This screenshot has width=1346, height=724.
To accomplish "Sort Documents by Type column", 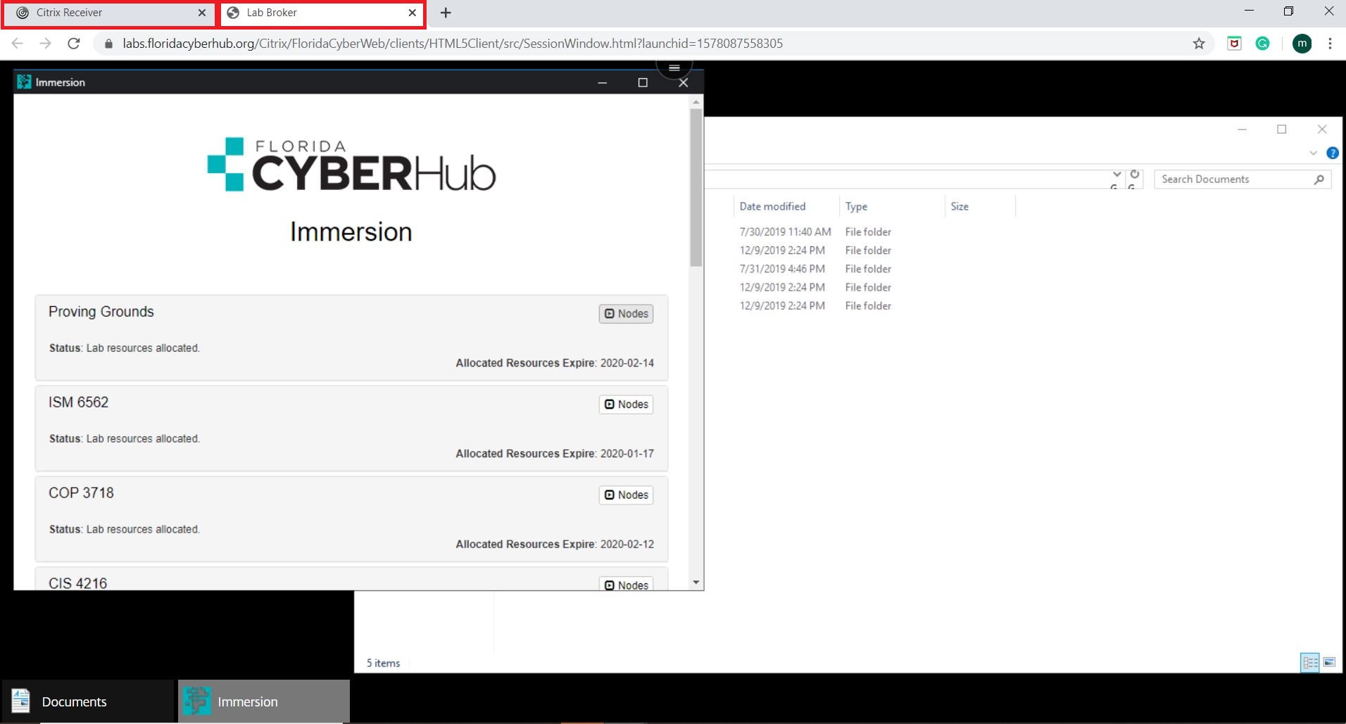I will coord(891,207).
